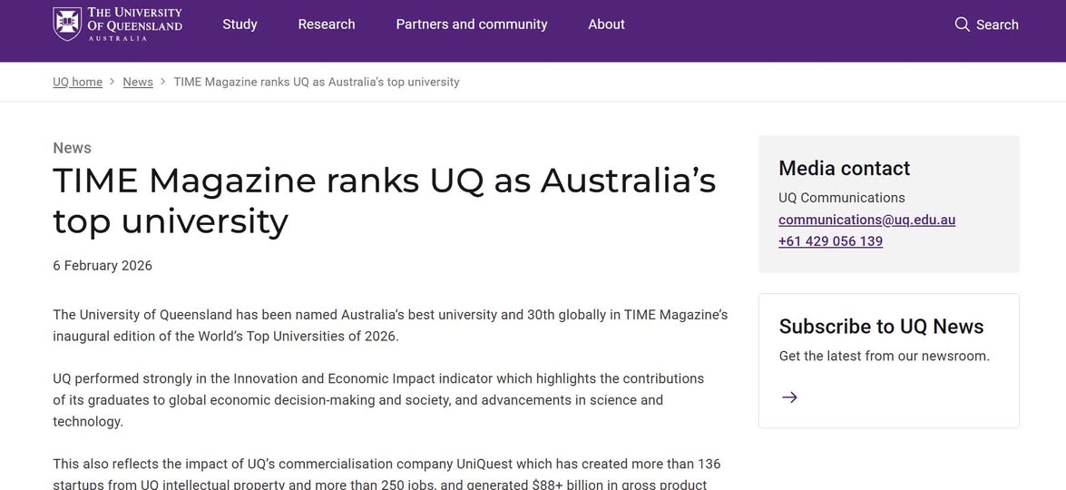Click the breadcrumb chevron after News
Viewport: 1066px width, 490px height.
pos(163,82)
